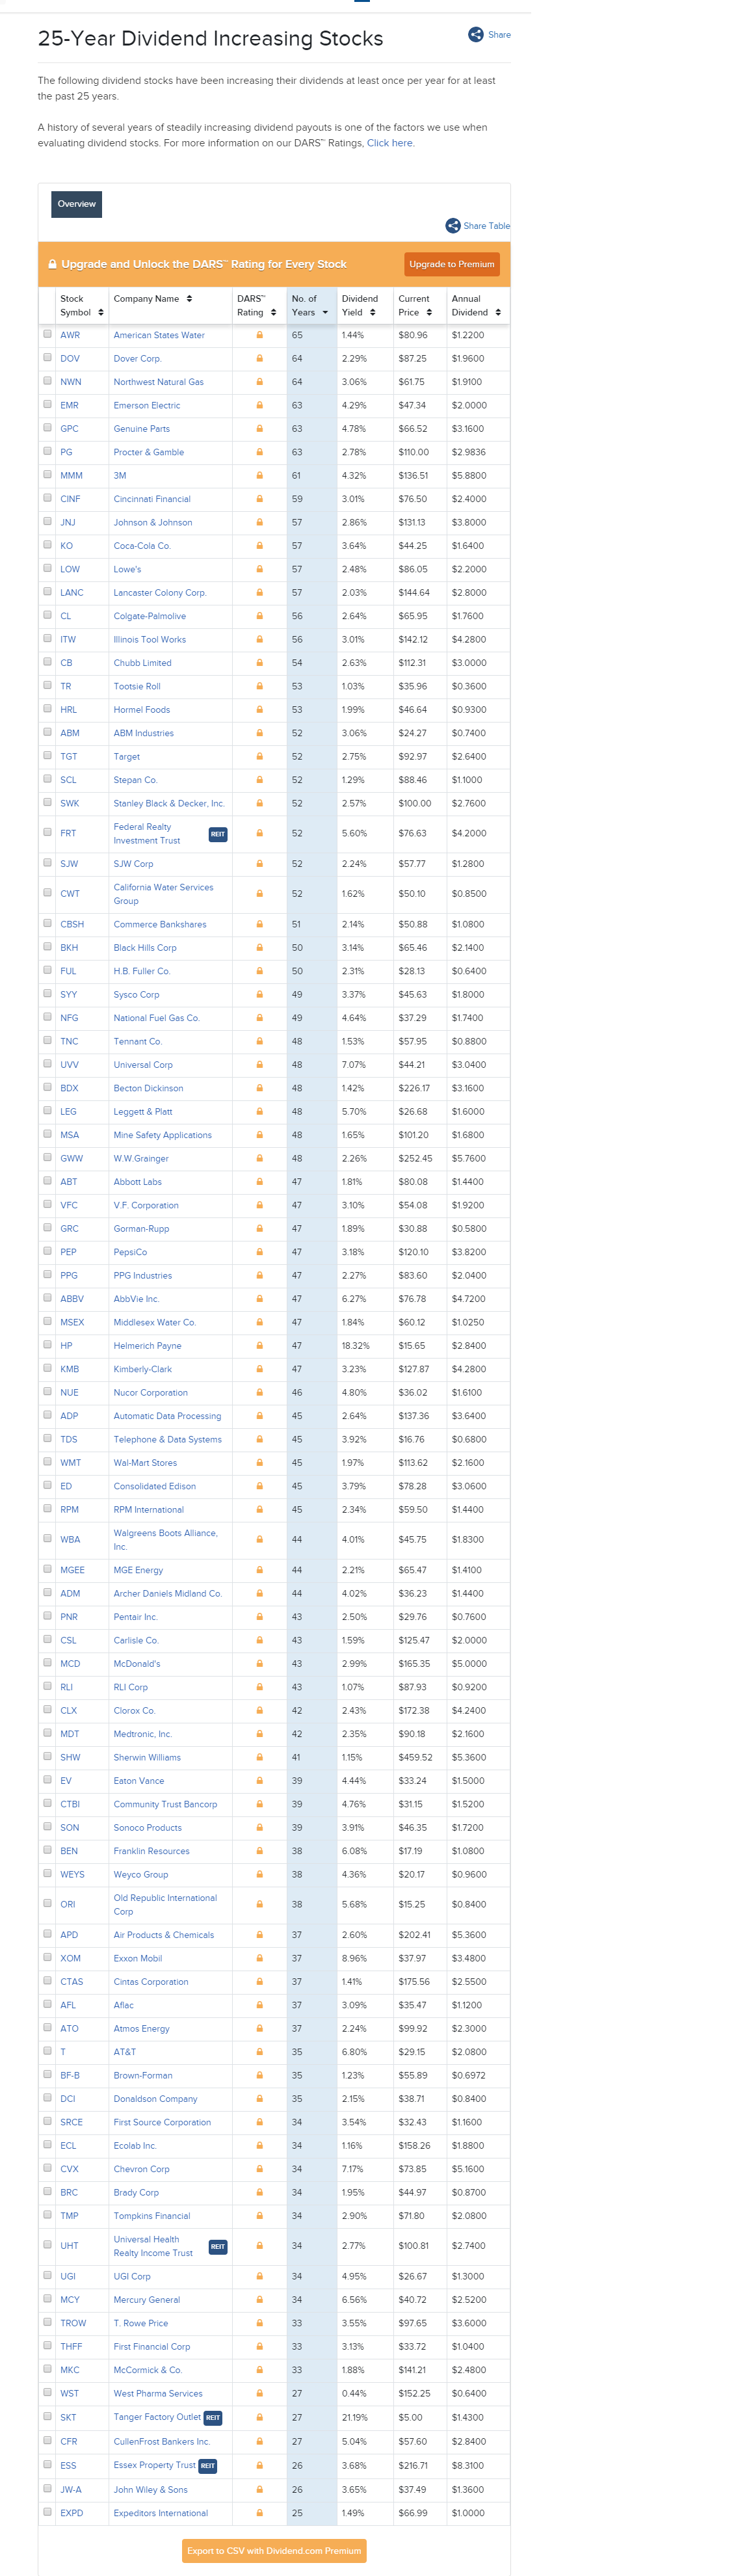Click the DARS lock icon for Sherwin Williams

(x=259, y=1757)
